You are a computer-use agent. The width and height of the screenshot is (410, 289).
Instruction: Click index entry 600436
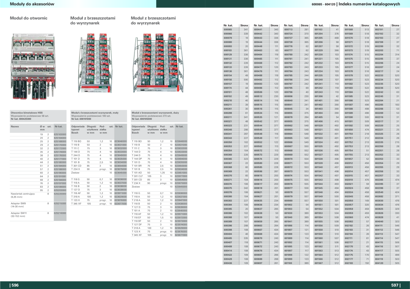pos(228,263)
